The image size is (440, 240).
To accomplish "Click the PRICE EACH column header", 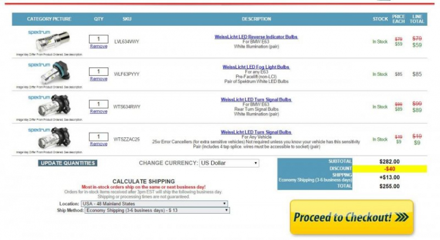I will [x=398, y=19].
